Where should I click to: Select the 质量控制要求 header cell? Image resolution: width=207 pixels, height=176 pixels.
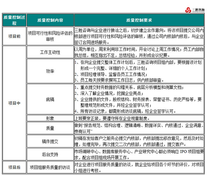point(139,20)
